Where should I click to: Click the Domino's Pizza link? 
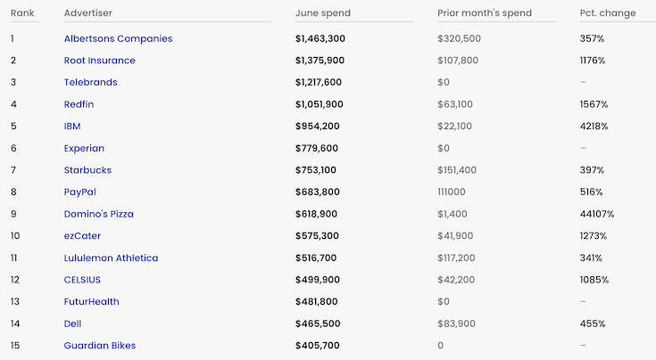[x=99, y=214]
